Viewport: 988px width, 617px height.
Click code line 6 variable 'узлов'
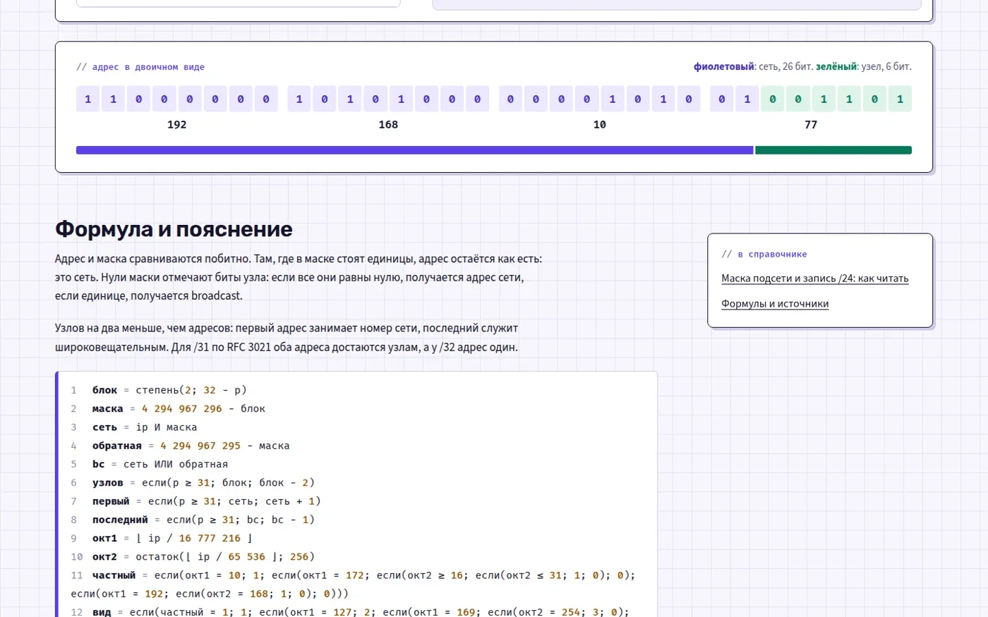tap(108, 483)
